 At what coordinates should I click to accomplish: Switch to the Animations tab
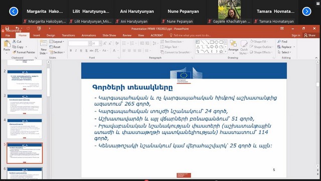coord(89,35)
